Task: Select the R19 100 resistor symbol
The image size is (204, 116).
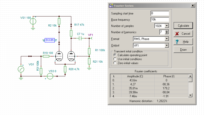Action: (x=46, y=56)
